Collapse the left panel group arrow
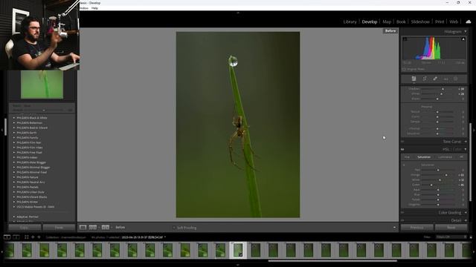This screenshot has width=476, height=267. coord(2,131)
